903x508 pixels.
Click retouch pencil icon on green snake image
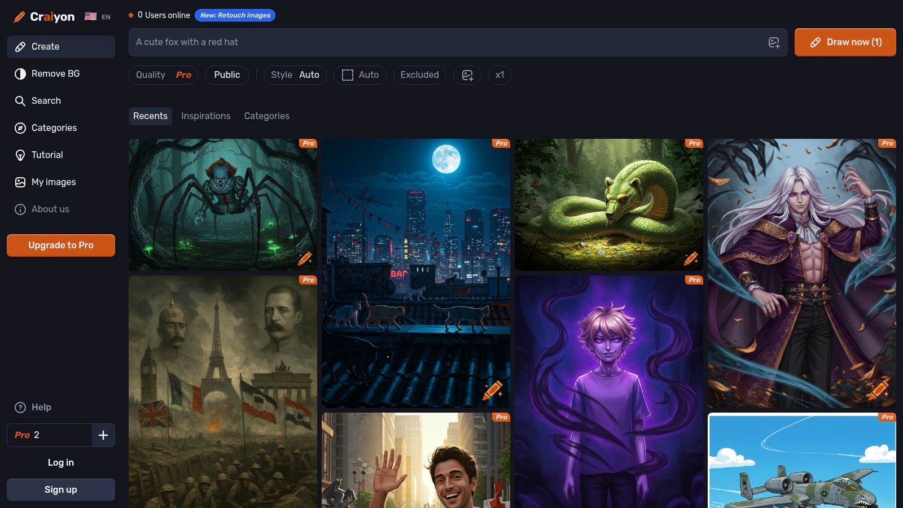pyautogui.click(x=691, y=259)
